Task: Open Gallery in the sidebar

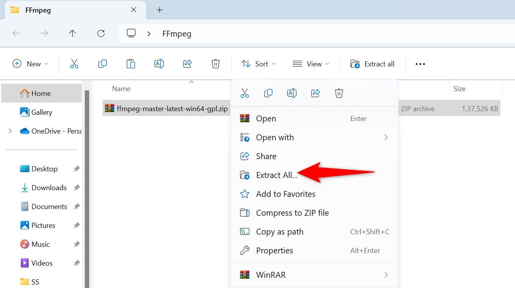Action: point(42,112)
